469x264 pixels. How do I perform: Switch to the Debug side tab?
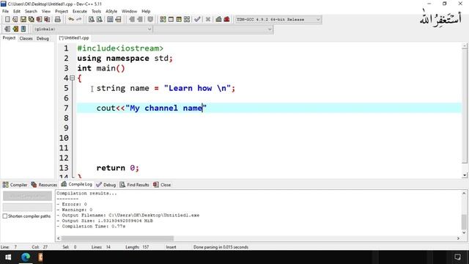tap(43, 38)
